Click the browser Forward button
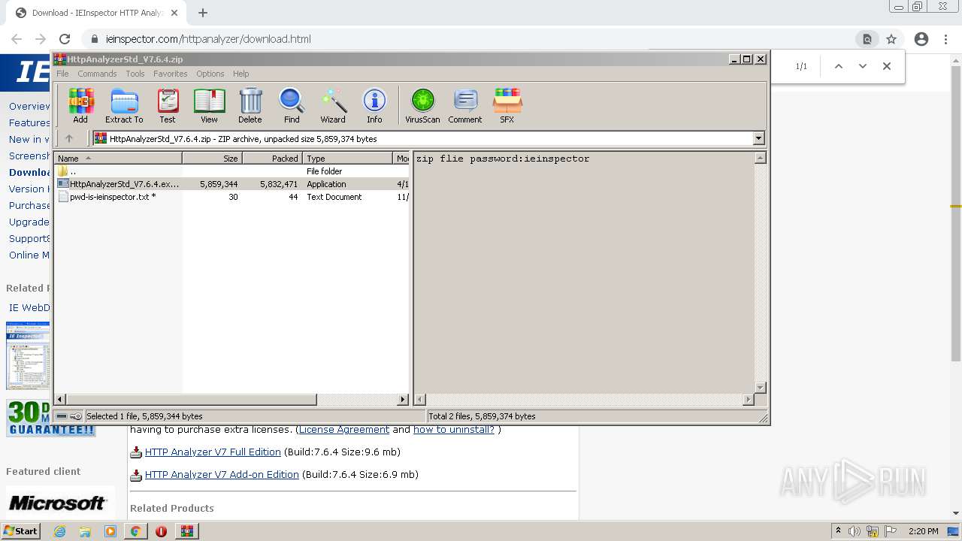 41,39
